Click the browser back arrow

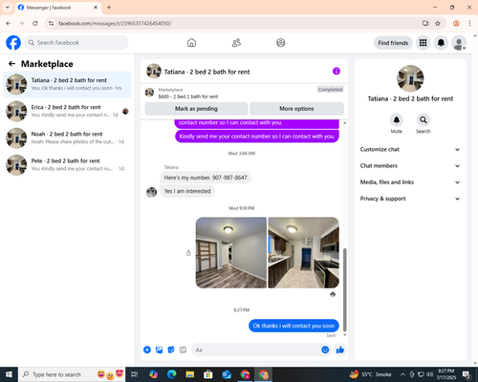9,23
